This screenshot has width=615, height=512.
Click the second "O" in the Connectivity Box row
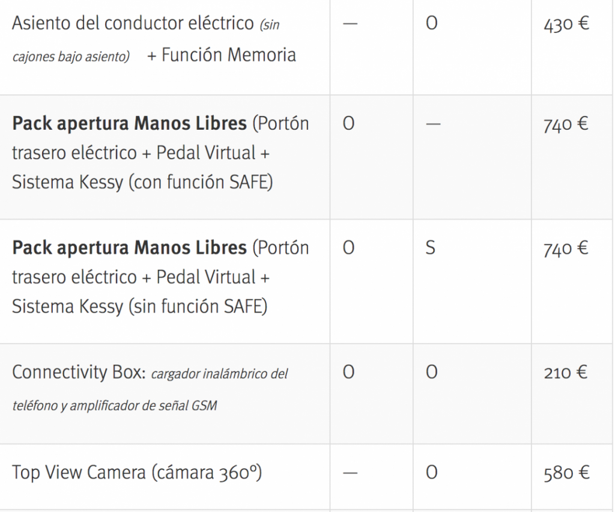[x=431, y=373]
